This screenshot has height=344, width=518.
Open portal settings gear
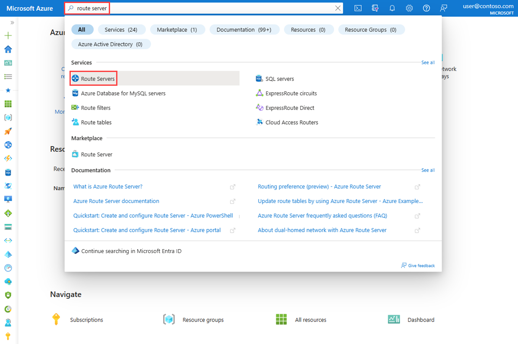[409, 8]
